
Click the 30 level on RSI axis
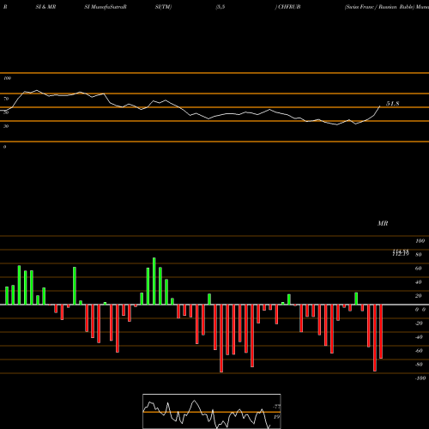click(x=6, y=126)
